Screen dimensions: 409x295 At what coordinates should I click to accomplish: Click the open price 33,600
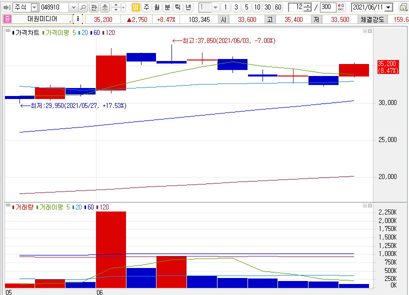point(247,19)
